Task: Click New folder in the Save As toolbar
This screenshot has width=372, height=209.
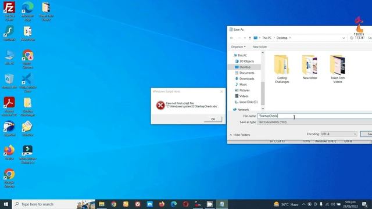Action: 260,46
